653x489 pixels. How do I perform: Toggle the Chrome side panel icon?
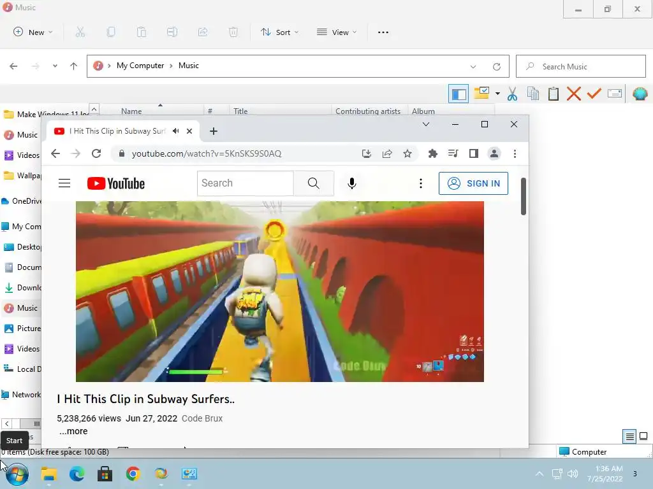coord(474,154)
